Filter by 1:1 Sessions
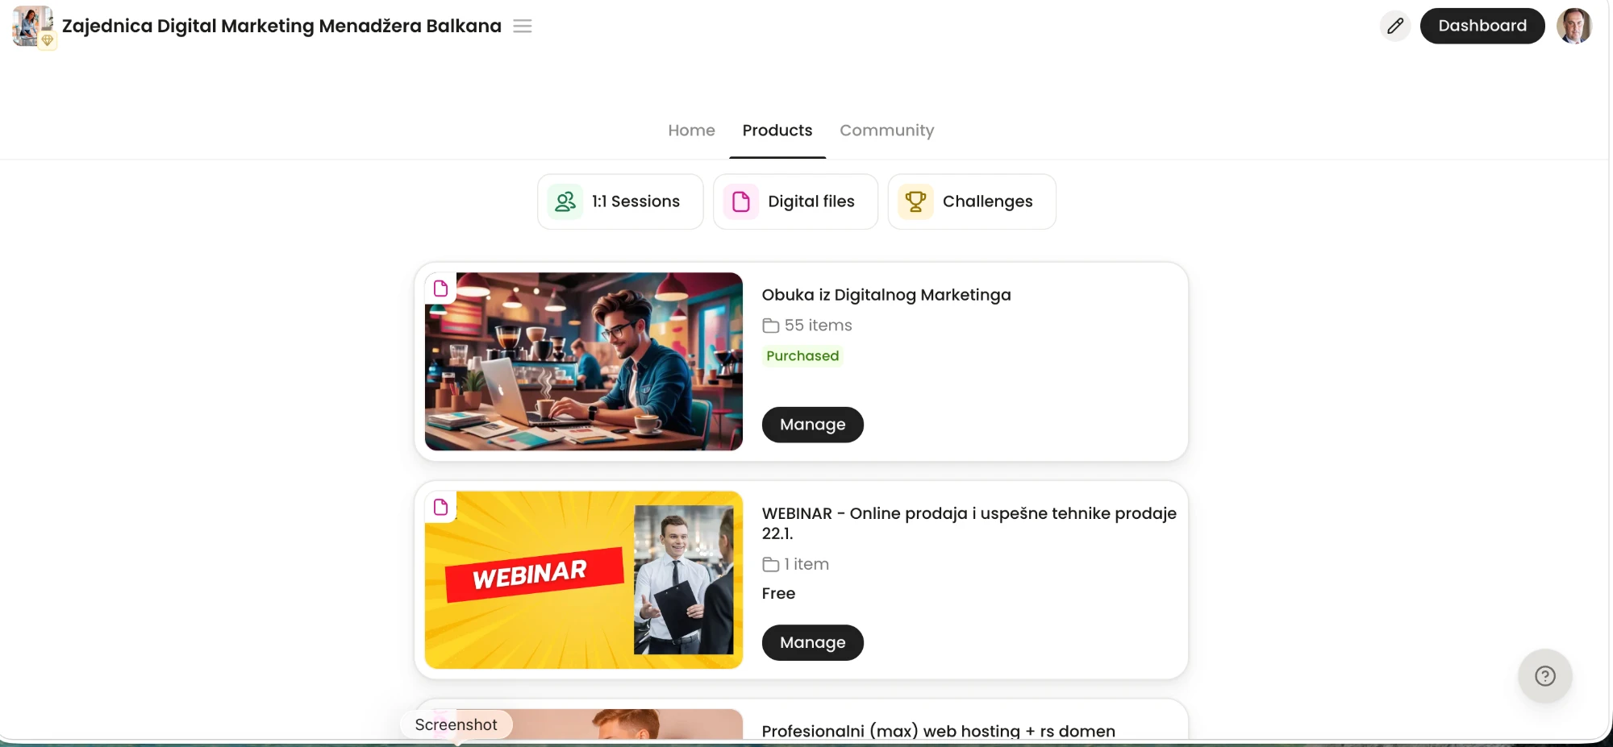 (x=620, y=201)
